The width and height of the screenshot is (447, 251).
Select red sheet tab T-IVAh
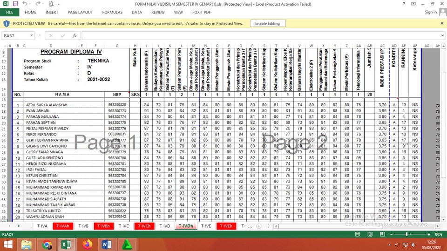pyautogui.click(x=63, y=226)
